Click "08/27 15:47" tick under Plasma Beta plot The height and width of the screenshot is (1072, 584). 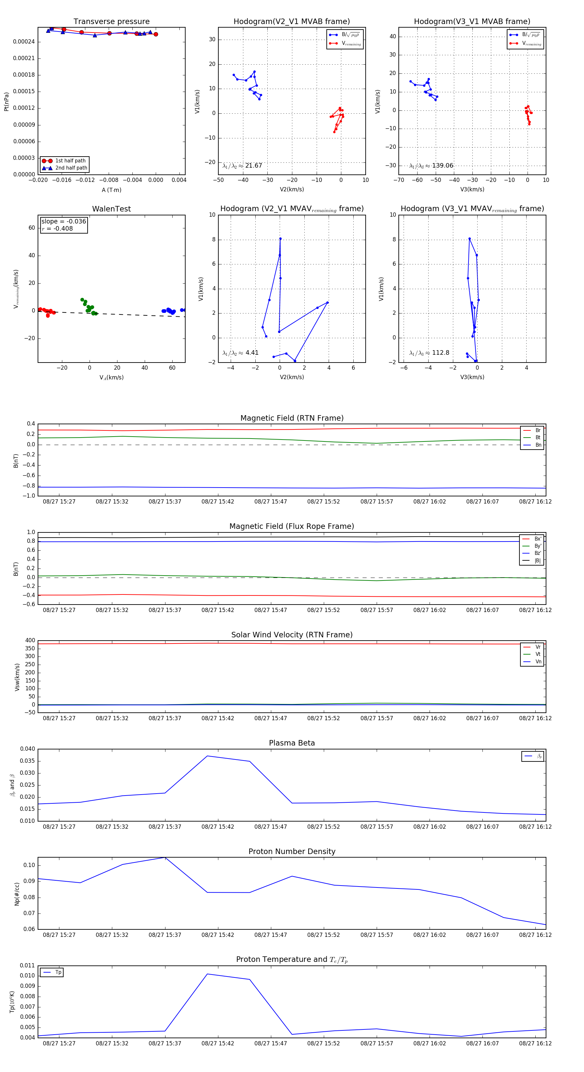coord(271,826)
